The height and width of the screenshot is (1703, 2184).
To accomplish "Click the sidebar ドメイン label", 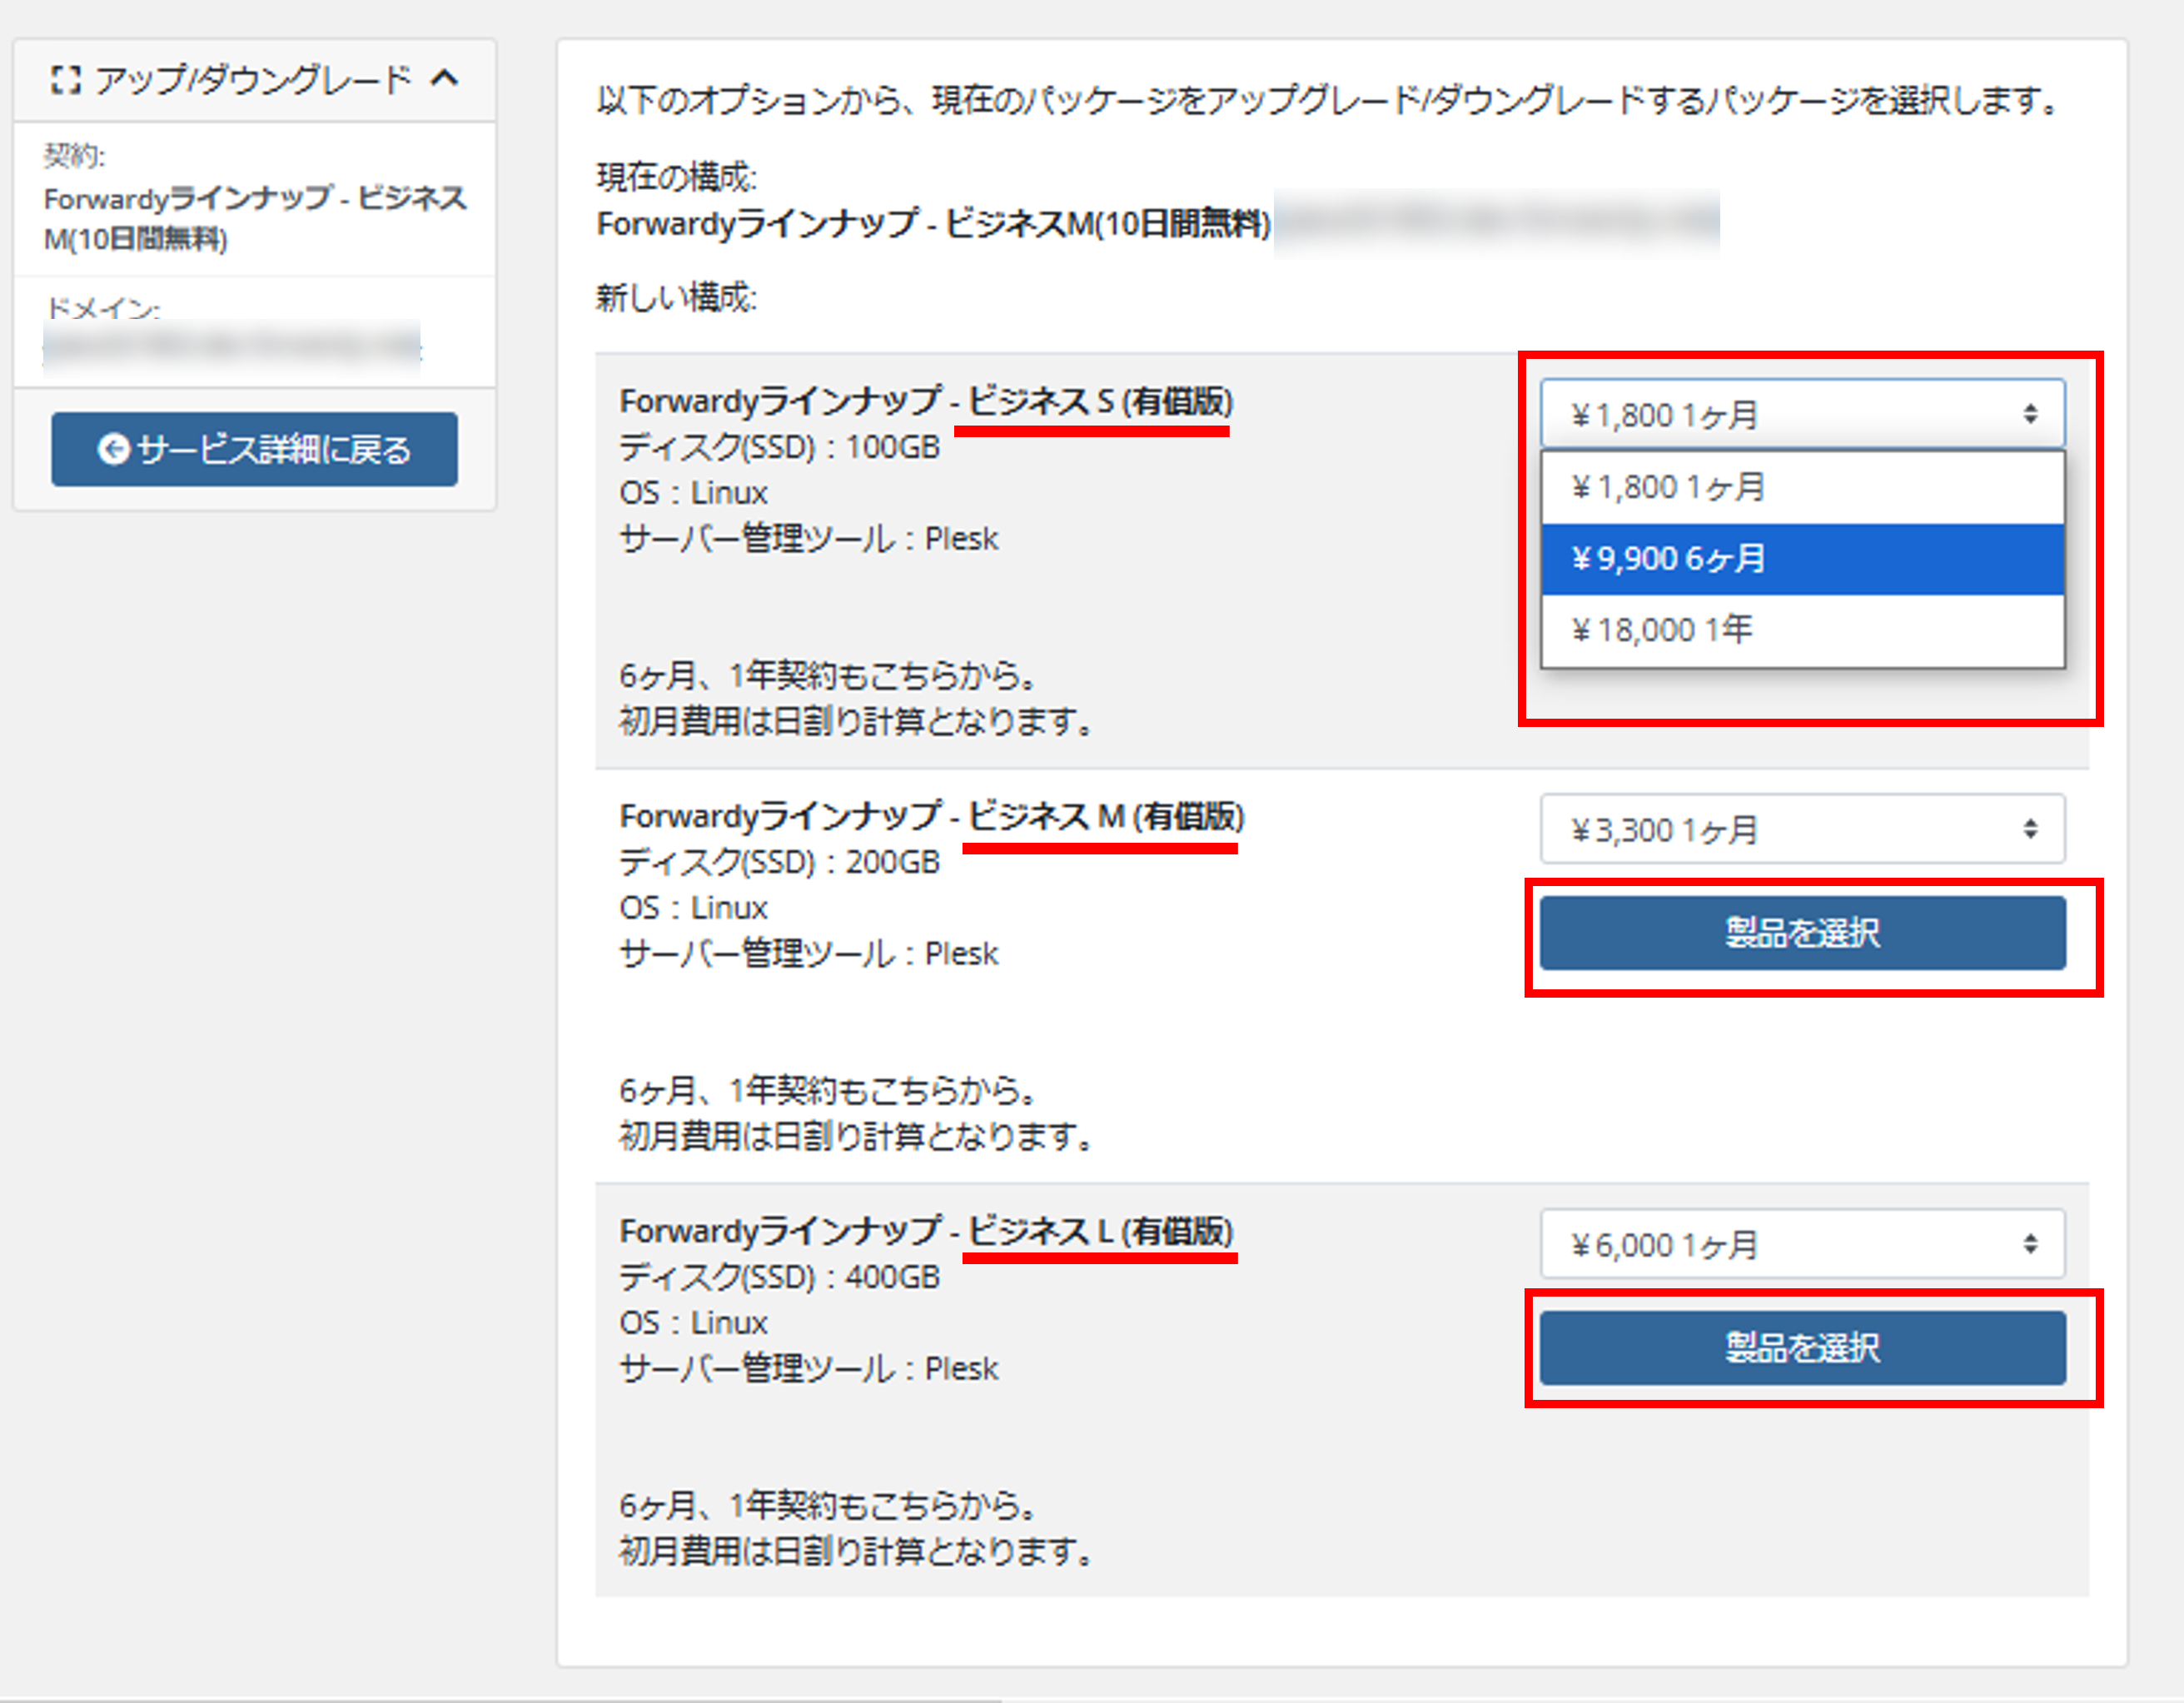I will 102,307.
